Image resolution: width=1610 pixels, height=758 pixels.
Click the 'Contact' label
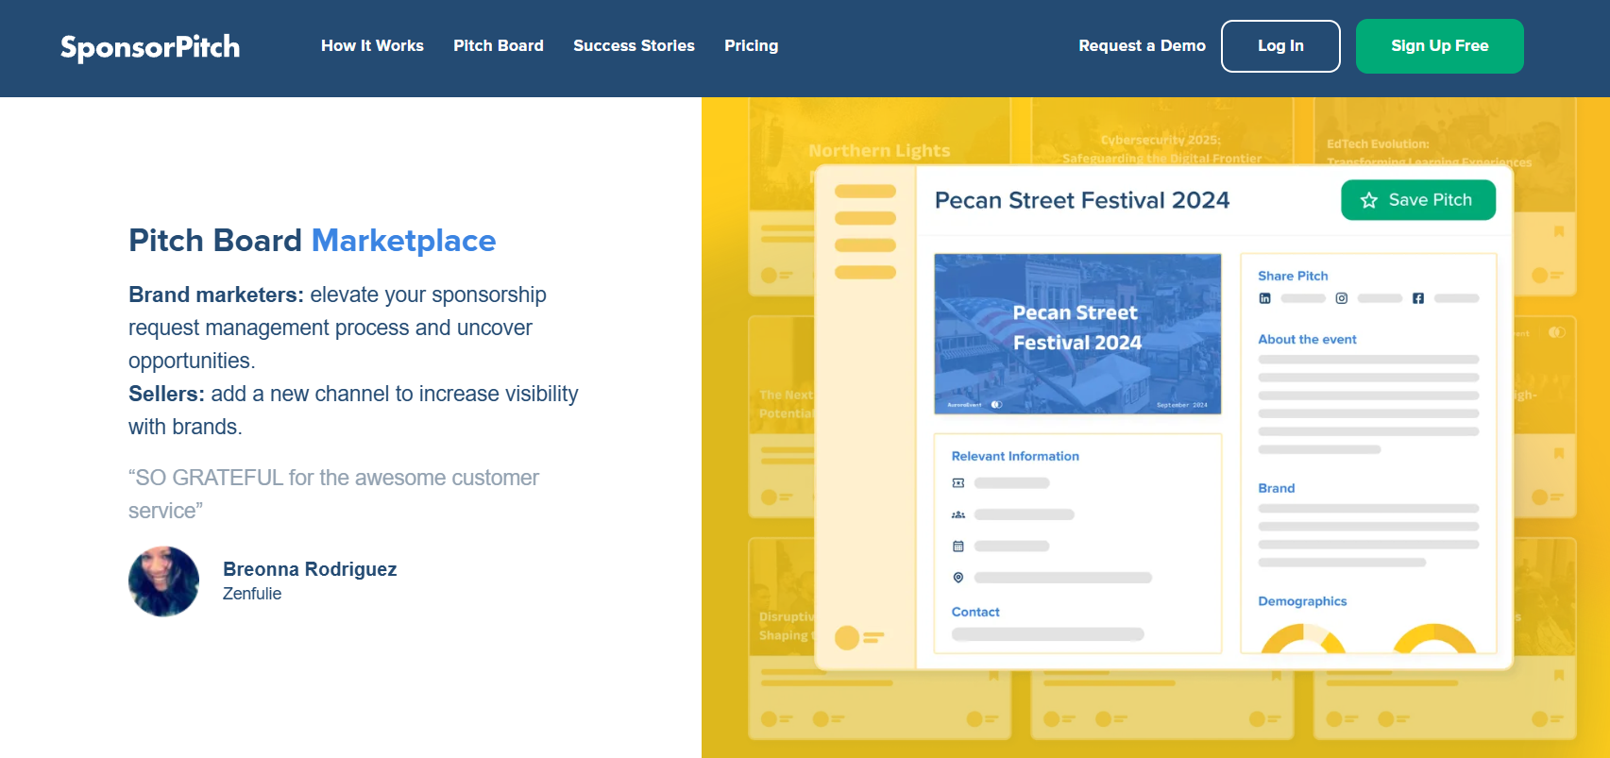(975, 612)
